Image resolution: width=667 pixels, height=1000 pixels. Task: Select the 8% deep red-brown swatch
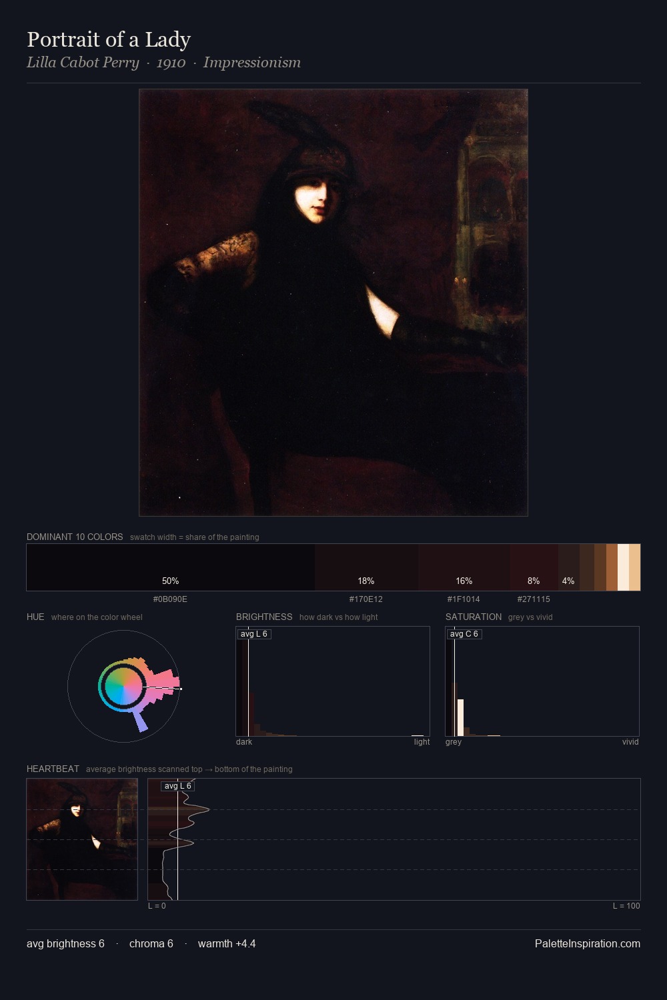coord(534,567)
